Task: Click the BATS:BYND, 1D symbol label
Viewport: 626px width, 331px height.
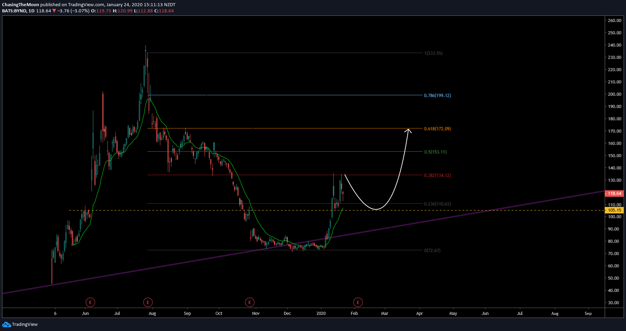Action: tap(18, 11)
